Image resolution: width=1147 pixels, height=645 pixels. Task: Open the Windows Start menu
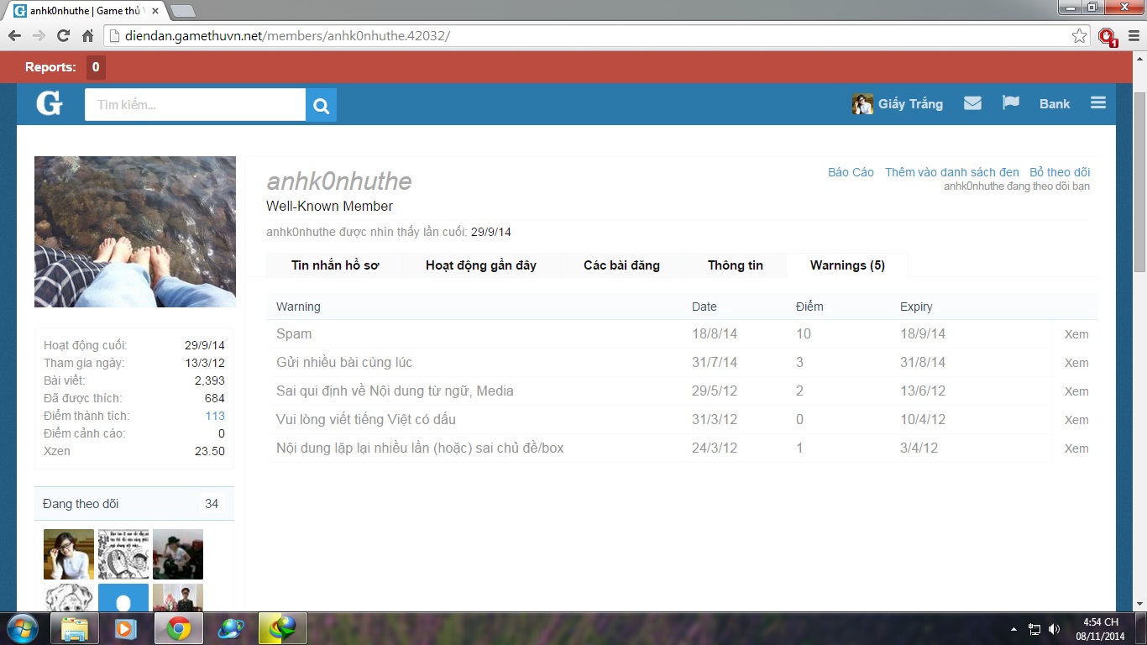pyautogui.click(x=22, y=628)
